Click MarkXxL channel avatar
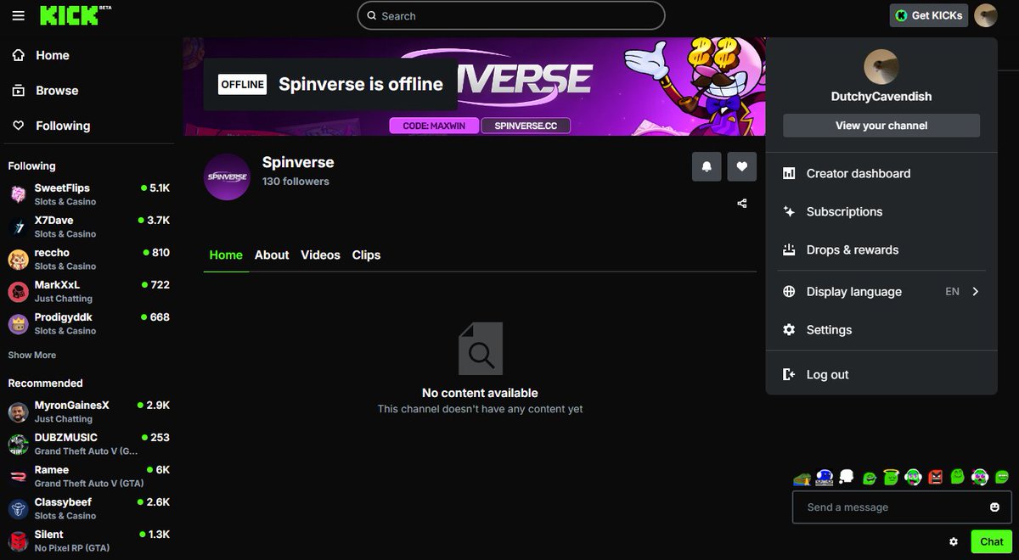The height and width of the screenshot is (560, 1019). (x=18, y=291)
